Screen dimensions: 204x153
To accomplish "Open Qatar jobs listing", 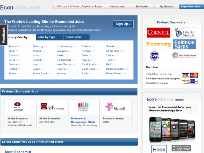I will click(x=85, y=55).
